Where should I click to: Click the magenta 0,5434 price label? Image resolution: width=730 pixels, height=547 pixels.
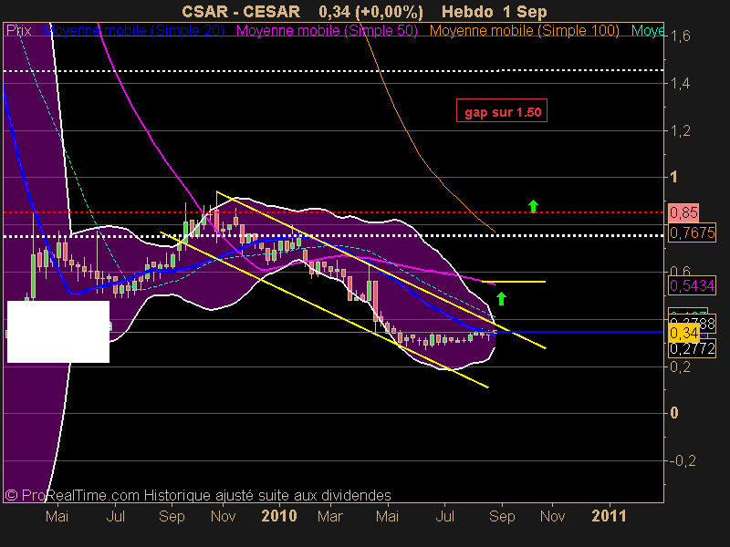692,285
